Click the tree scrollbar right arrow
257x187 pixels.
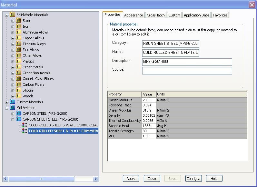click(x=95, y=179)
